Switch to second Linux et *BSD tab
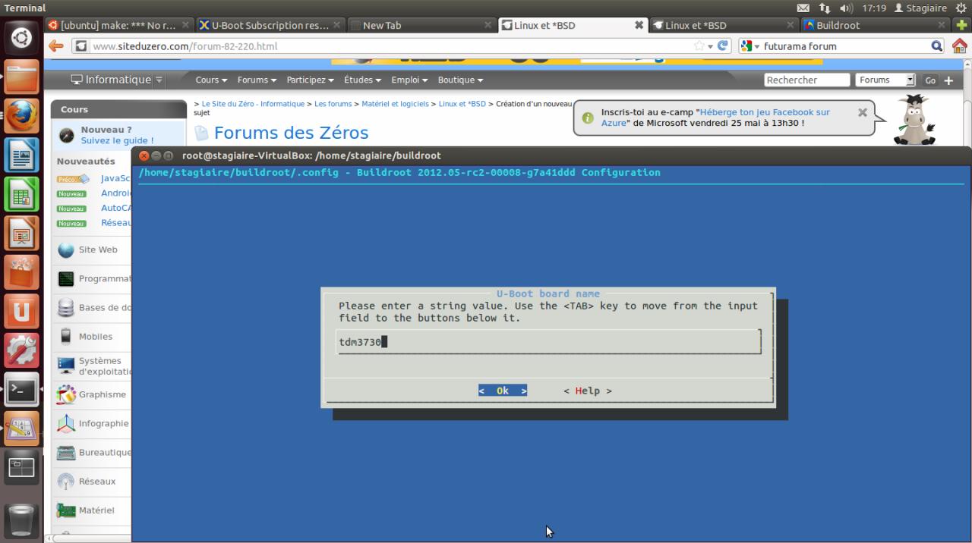Viewport: 972px width, 543px height. point(724,25)
